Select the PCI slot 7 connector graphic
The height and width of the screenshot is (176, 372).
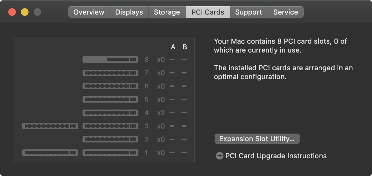tap(110, 73)
